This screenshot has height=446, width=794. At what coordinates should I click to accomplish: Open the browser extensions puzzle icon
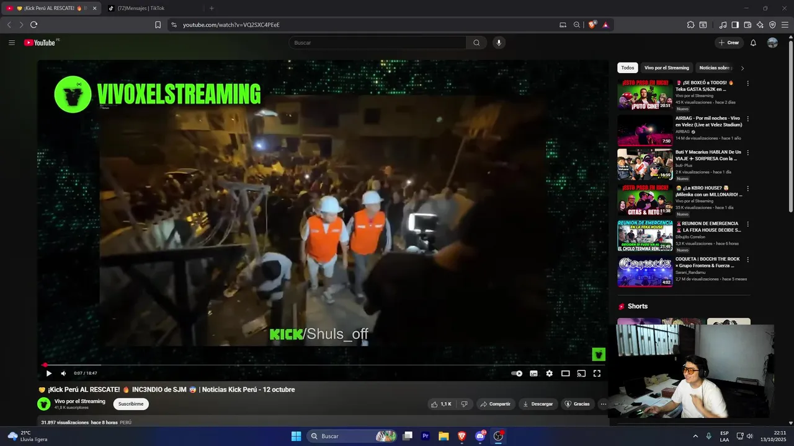click(690, 25)
